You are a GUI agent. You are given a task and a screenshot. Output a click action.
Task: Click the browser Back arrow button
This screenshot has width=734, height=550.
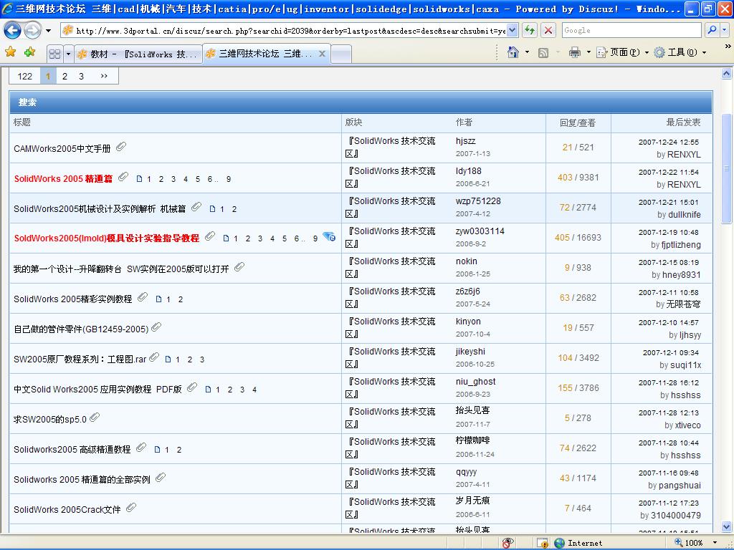point(13,31)
